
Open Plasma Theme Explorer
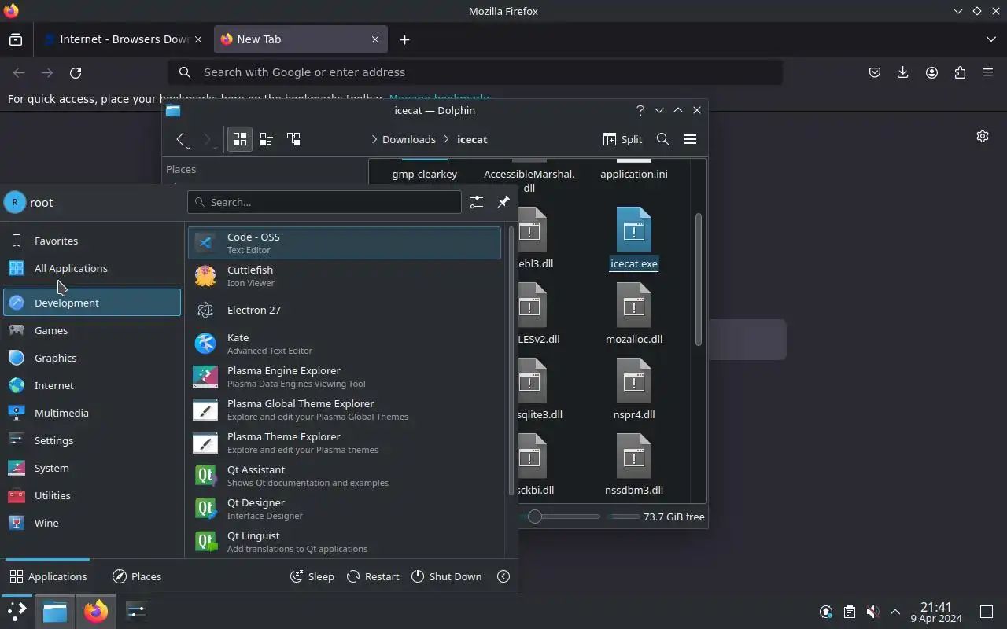(344, 442)
